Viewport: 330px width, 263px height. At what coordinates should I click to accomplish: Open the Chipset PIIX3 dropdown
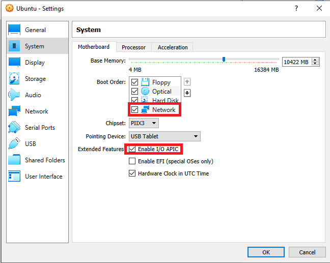pos(144,123)
